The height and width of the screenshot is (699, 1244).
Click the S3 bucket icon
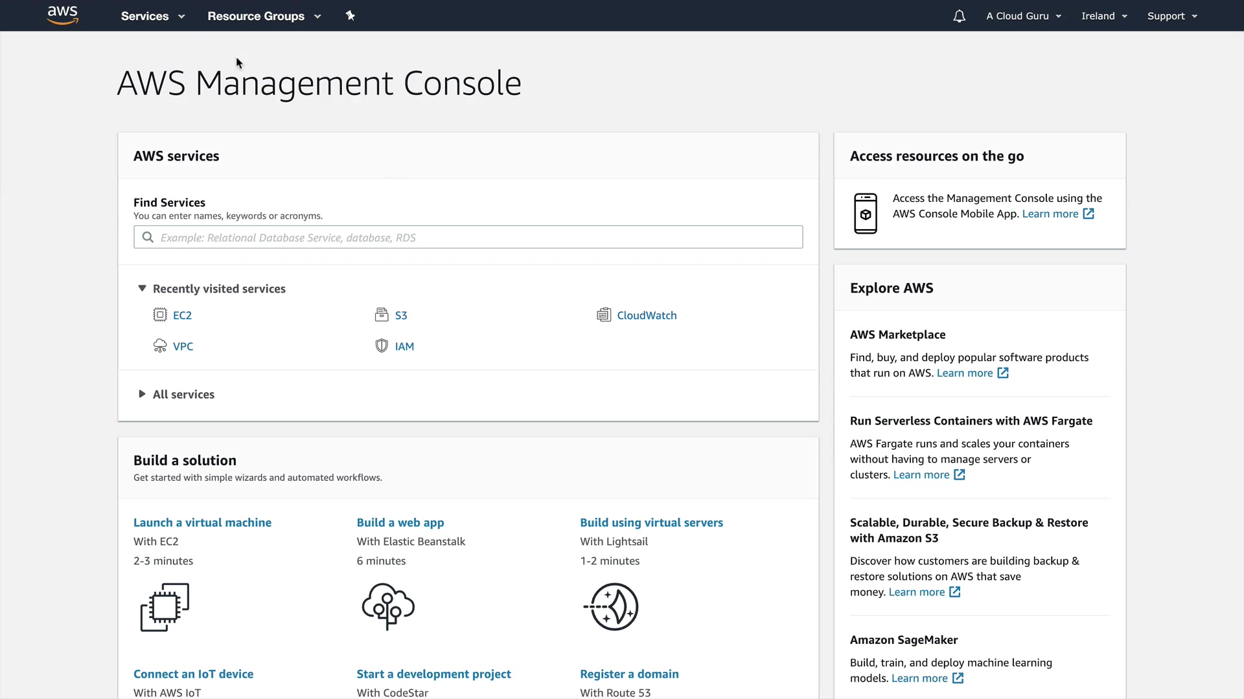point(382,315)
